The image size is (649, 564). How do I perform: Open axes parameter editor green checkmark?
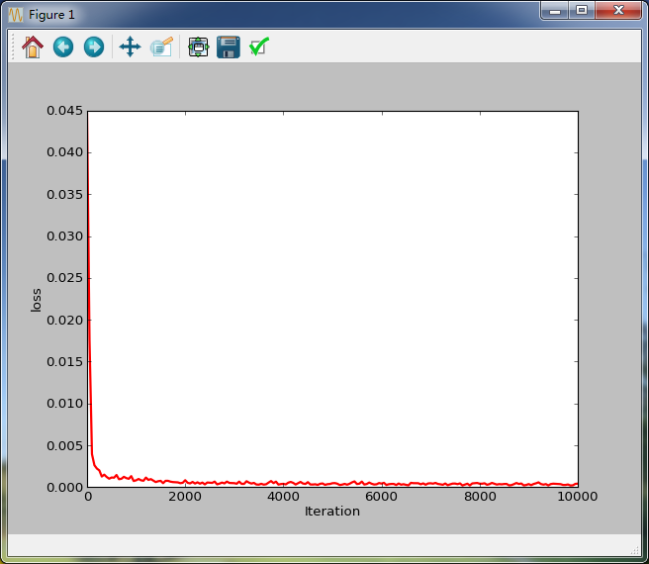tap(259, 47)
